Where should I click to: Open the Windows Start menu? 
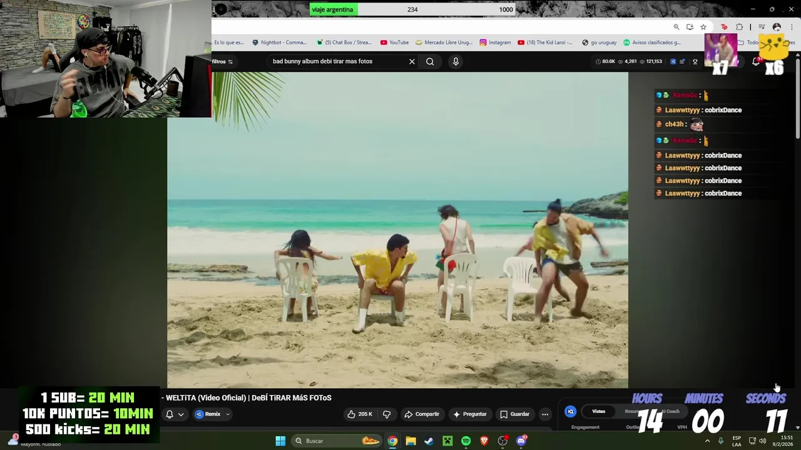280,441
